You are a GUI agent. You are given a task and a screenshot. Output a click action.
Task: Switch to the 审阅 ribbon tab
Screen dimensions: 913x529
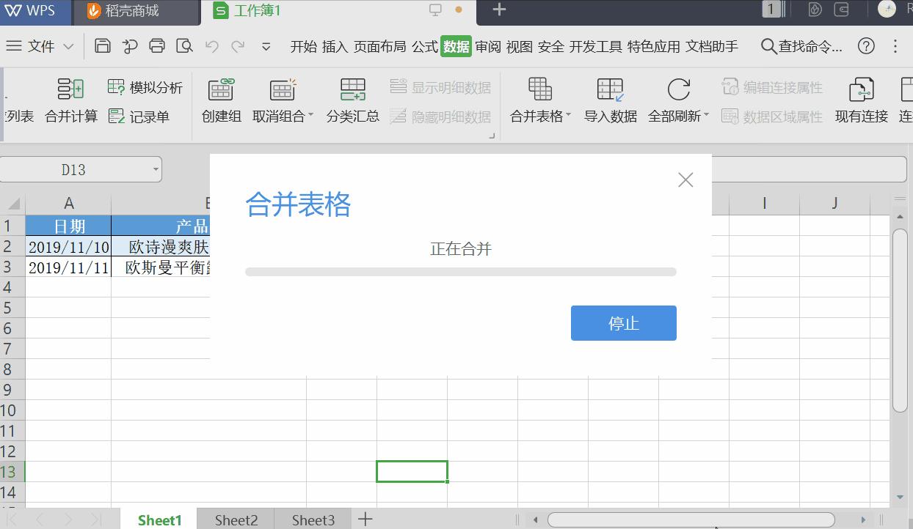coord(487,45)
